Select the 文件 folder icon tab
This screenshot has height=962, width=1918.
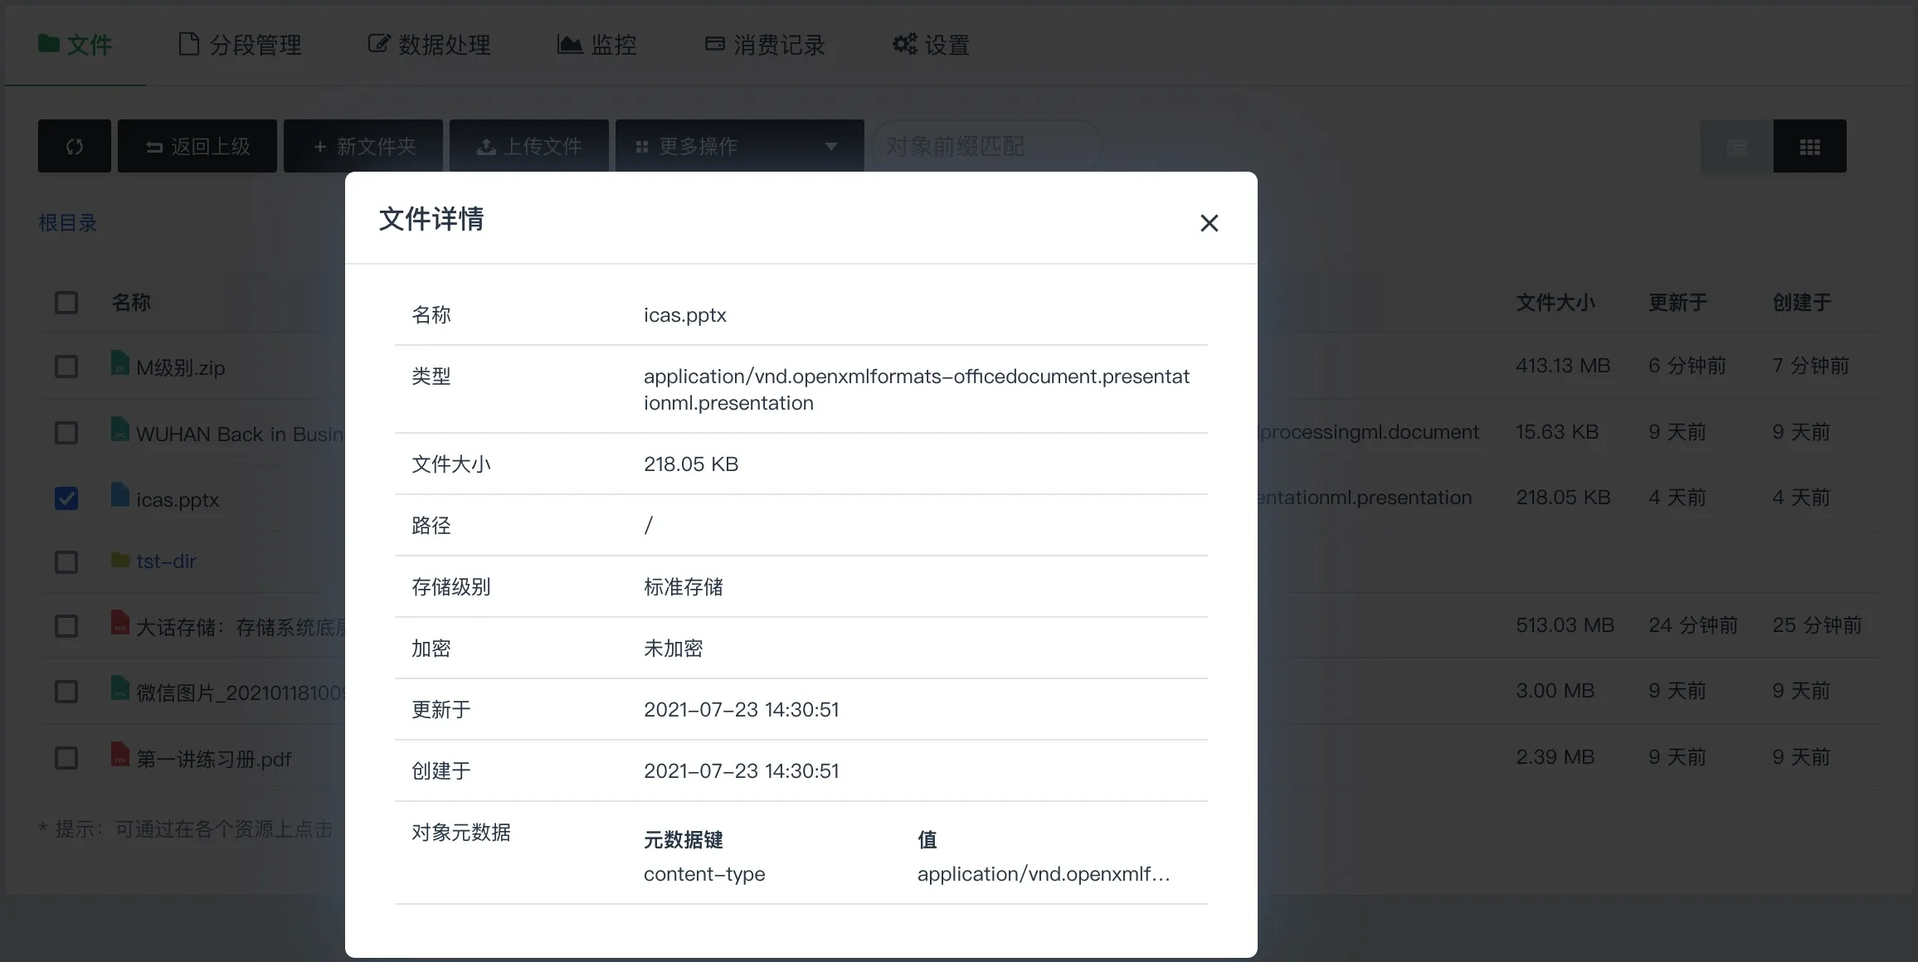pos(50,44)
